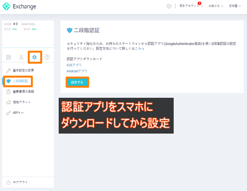The height and width of the screenshot is (191, 247).
Task: Open the 日本語 language dropdown
Action: point(235,6)
